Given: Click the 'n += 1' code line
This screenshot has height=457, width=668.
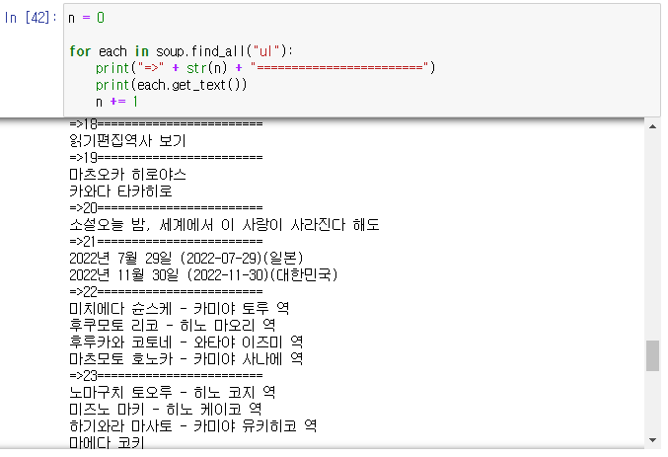Looking at the screenshot, I should pyautogui.click(x=116, y=102).
